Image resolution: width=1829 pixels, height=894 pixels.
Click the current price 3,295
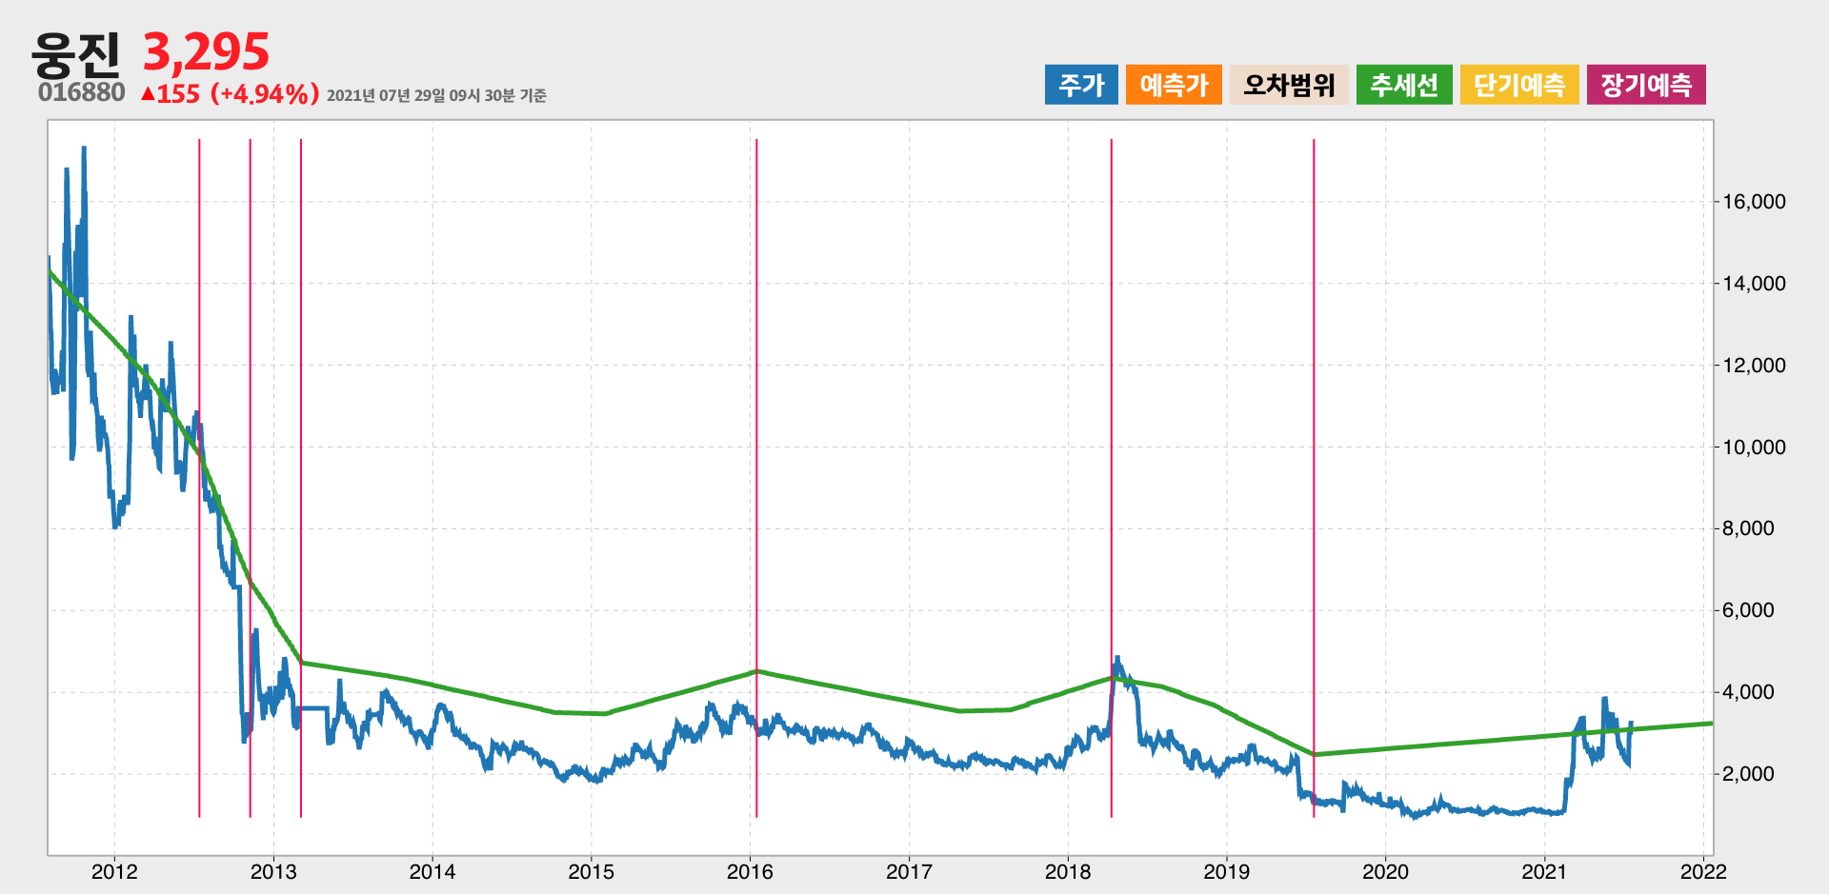tap(206, 52)
